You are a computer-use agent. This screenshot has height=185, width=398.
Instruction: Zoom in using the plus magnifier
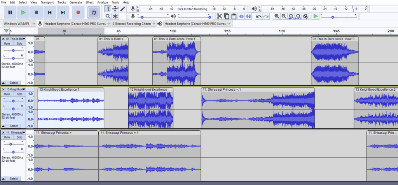click(277, 16)
